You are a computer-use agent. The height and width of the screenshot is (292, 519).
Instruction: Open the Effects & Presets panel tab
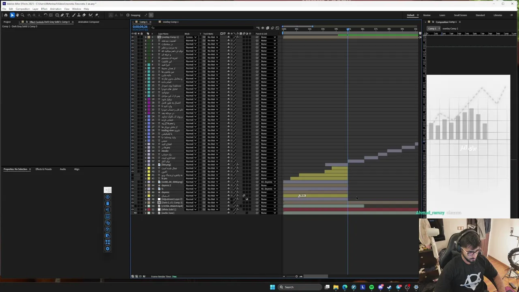pyautogui.click(x=43, y=169)
